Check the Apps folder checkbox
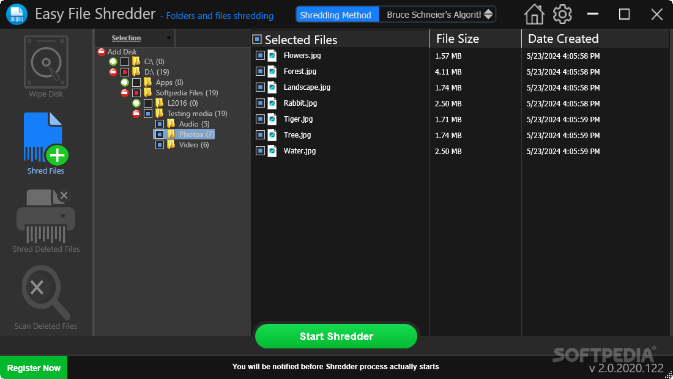Screen dimensions: 673x379 click(x=136, y=83)
